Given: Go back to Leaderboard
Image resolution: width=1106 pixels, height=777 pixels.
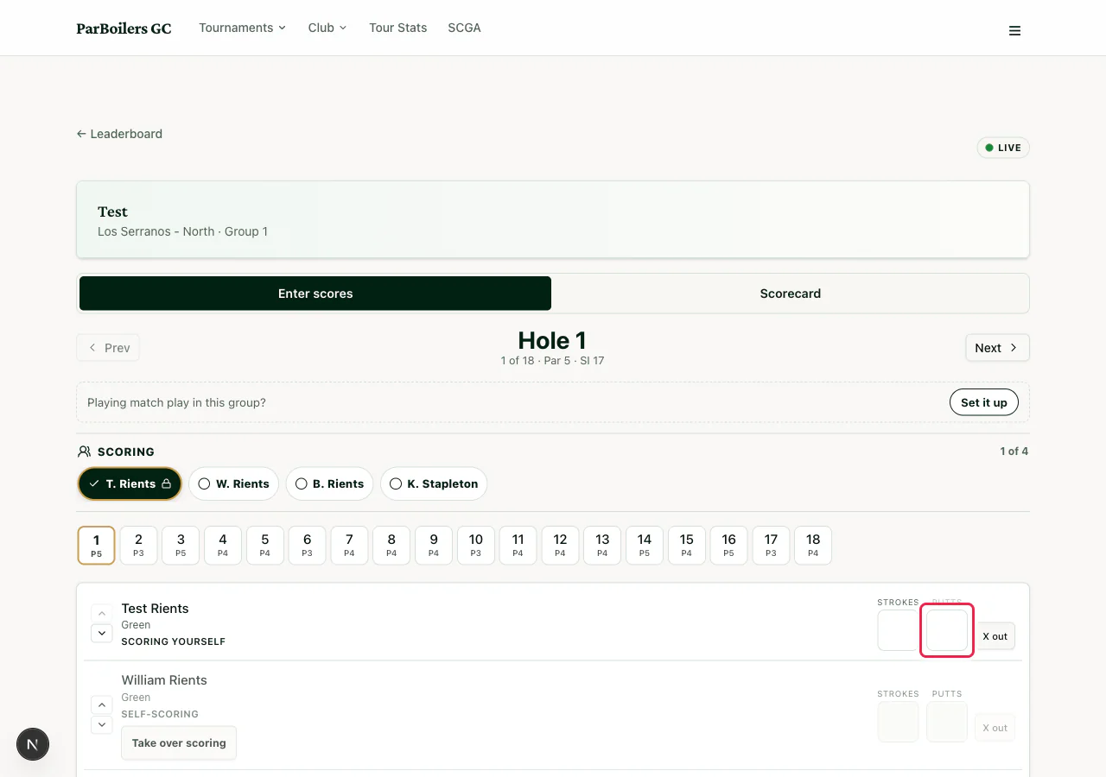Looking at the screenshot, I should [119, 134].
